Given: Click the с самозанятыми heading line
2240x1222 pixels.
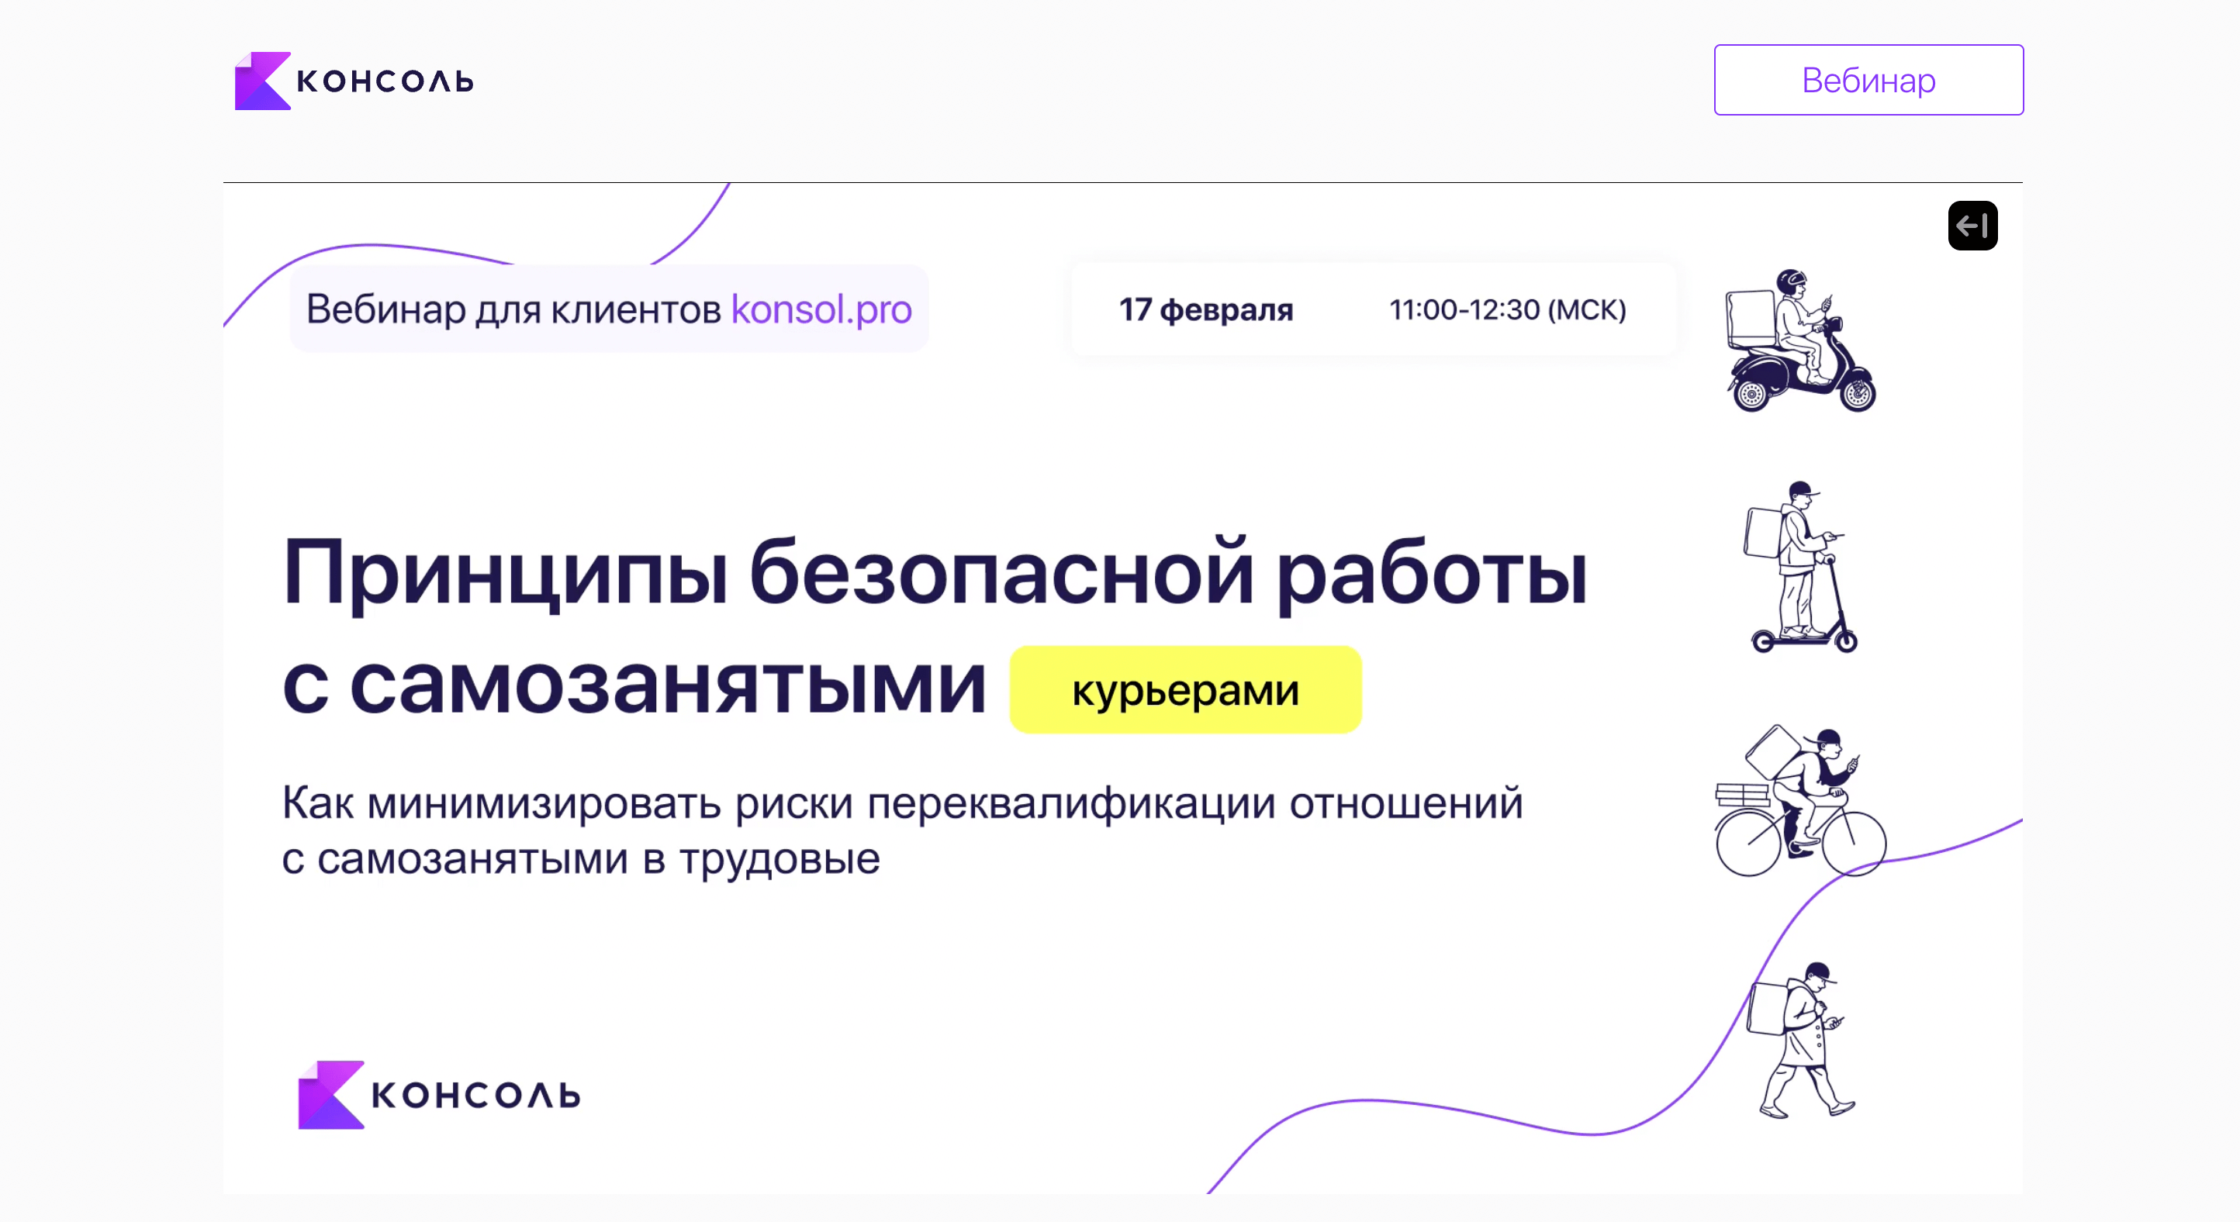Looking at the screenshot, I should pyautogui.click(x=634, y=687).
